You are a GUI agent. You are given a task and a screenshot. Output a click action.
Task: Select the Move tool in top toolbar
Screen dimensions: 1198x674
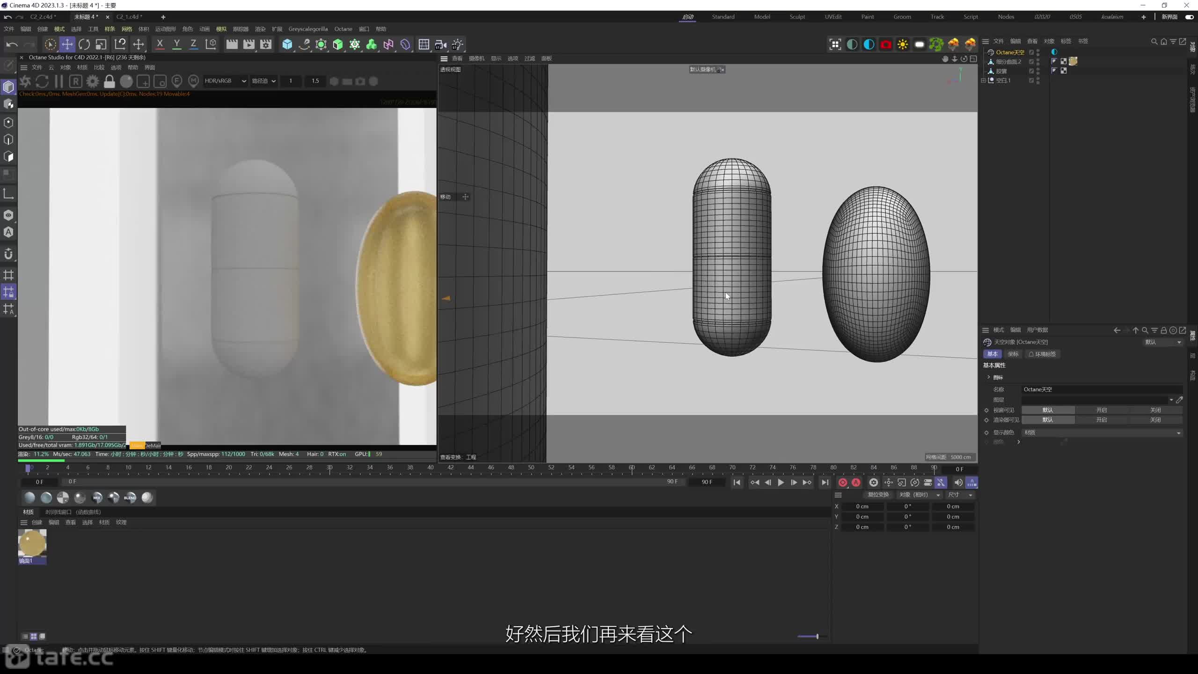(x=67, y=44)
